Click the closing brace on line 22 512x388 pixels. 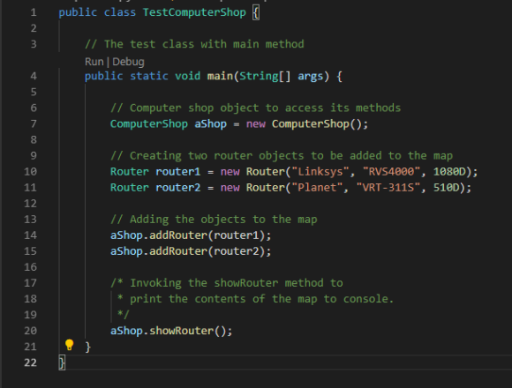coord(62,362)
